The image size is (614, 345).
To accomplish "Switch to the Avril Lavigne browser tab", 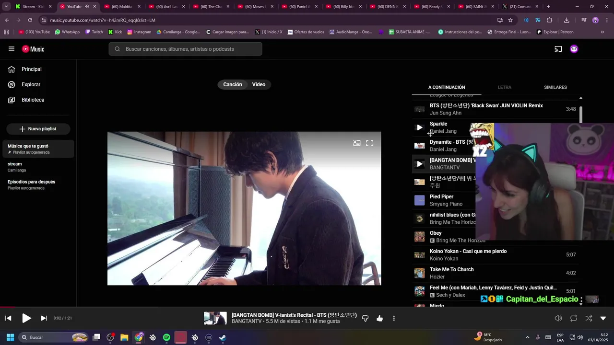I will click(166, 7).
